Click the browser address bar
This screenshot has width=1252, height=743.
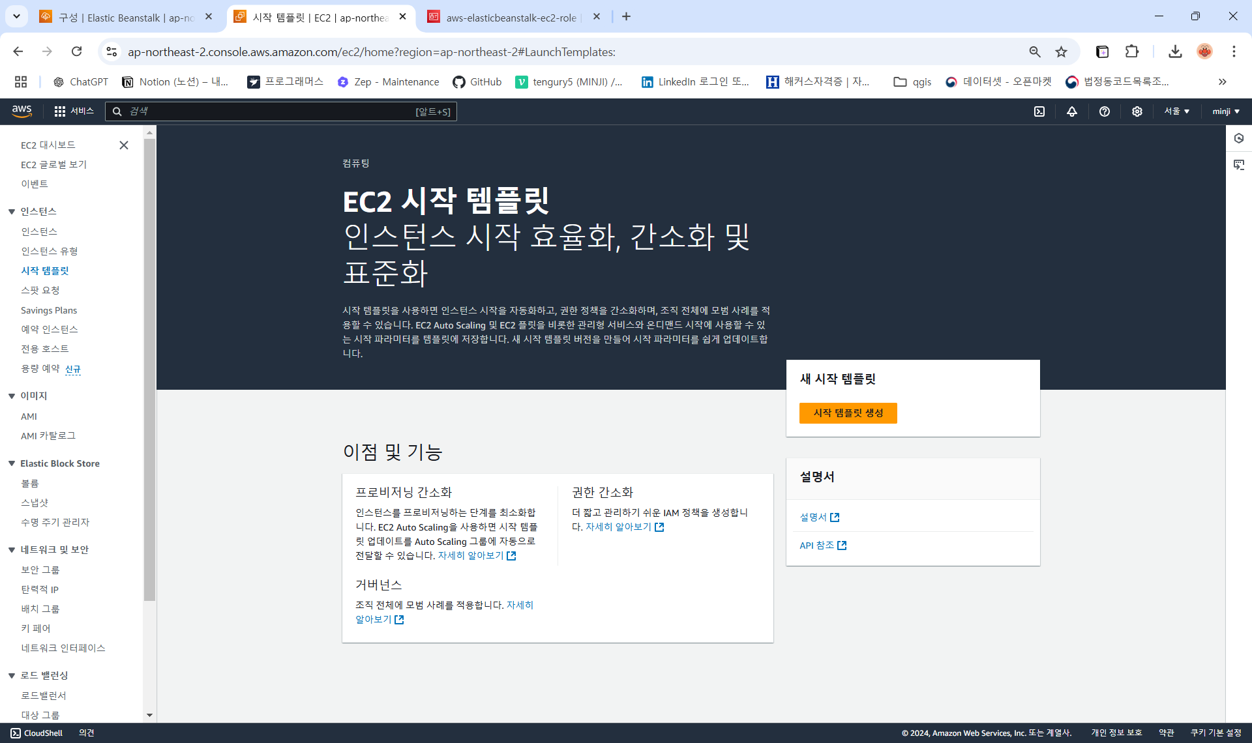567,51
